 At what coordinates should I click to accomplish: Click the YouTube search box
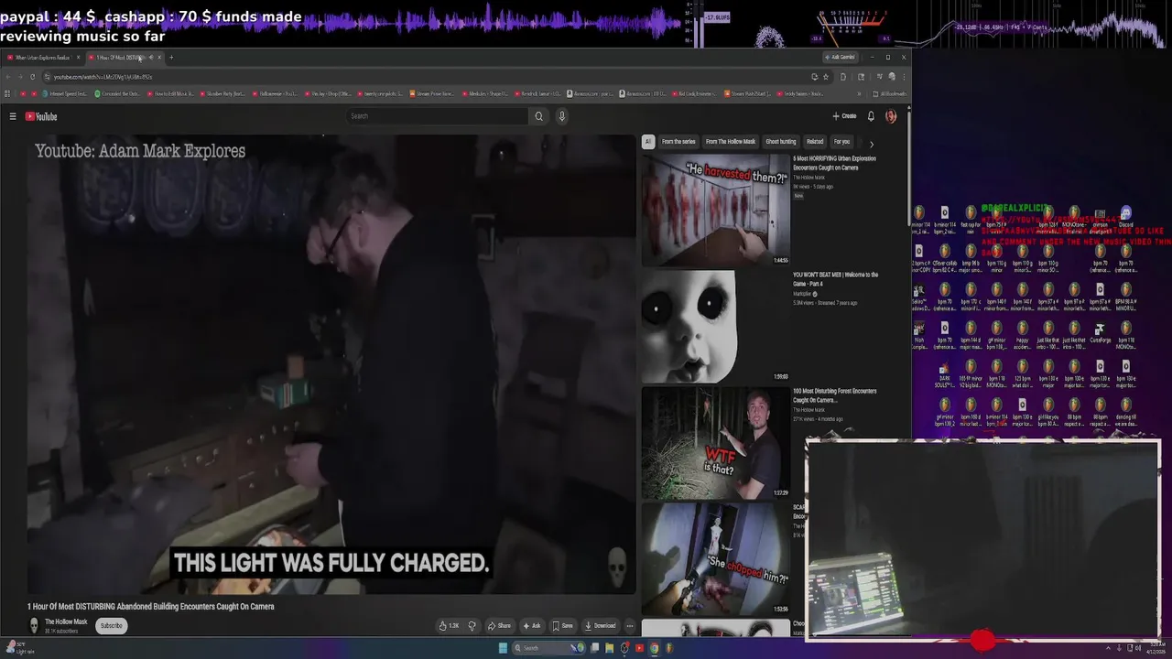pos(438,116)
